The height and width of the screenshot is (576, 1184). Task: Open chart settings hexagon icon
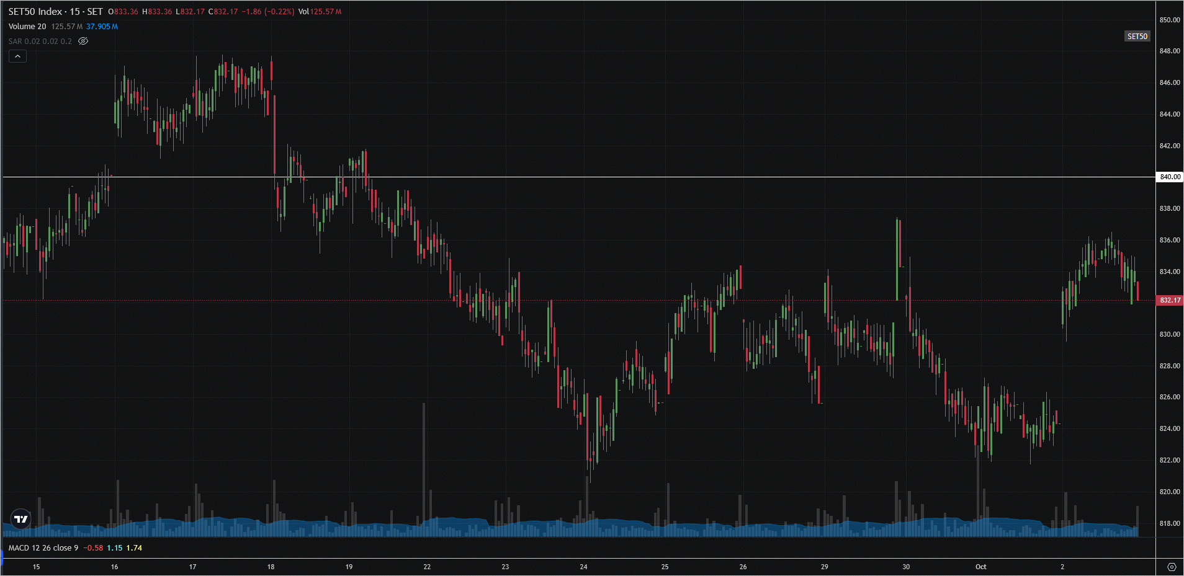[1171, 567]
